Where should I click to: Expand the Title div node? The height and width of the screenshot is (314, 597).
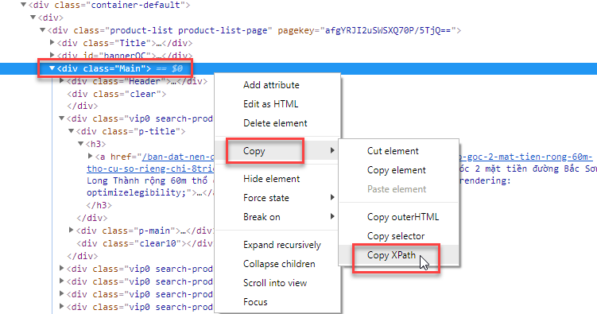(x=52, y=43)
